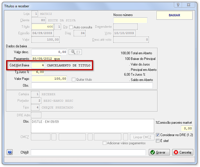Click the Dias field showing 34
Image resolution: width=200 pixels, height=167 pixels.
(80, 33)
